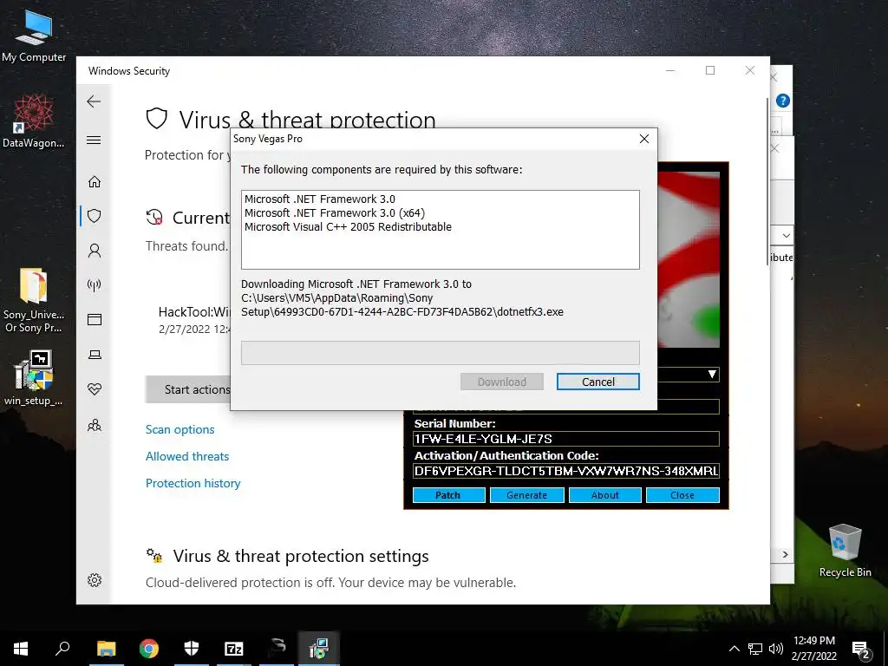Open Protection history link
This screenshot has height=666, width=888.
[x=193, y=483]
